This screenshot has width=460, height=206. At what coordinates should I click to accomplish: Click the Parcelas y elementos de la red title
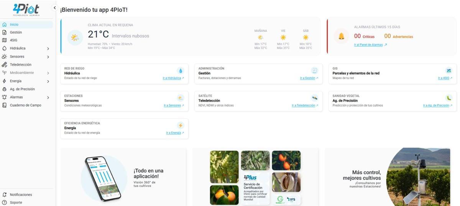click(356, 73)
